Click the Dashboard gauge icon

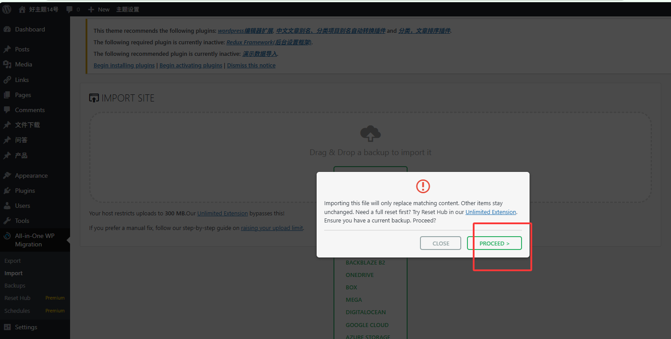(x=7, y=29)
